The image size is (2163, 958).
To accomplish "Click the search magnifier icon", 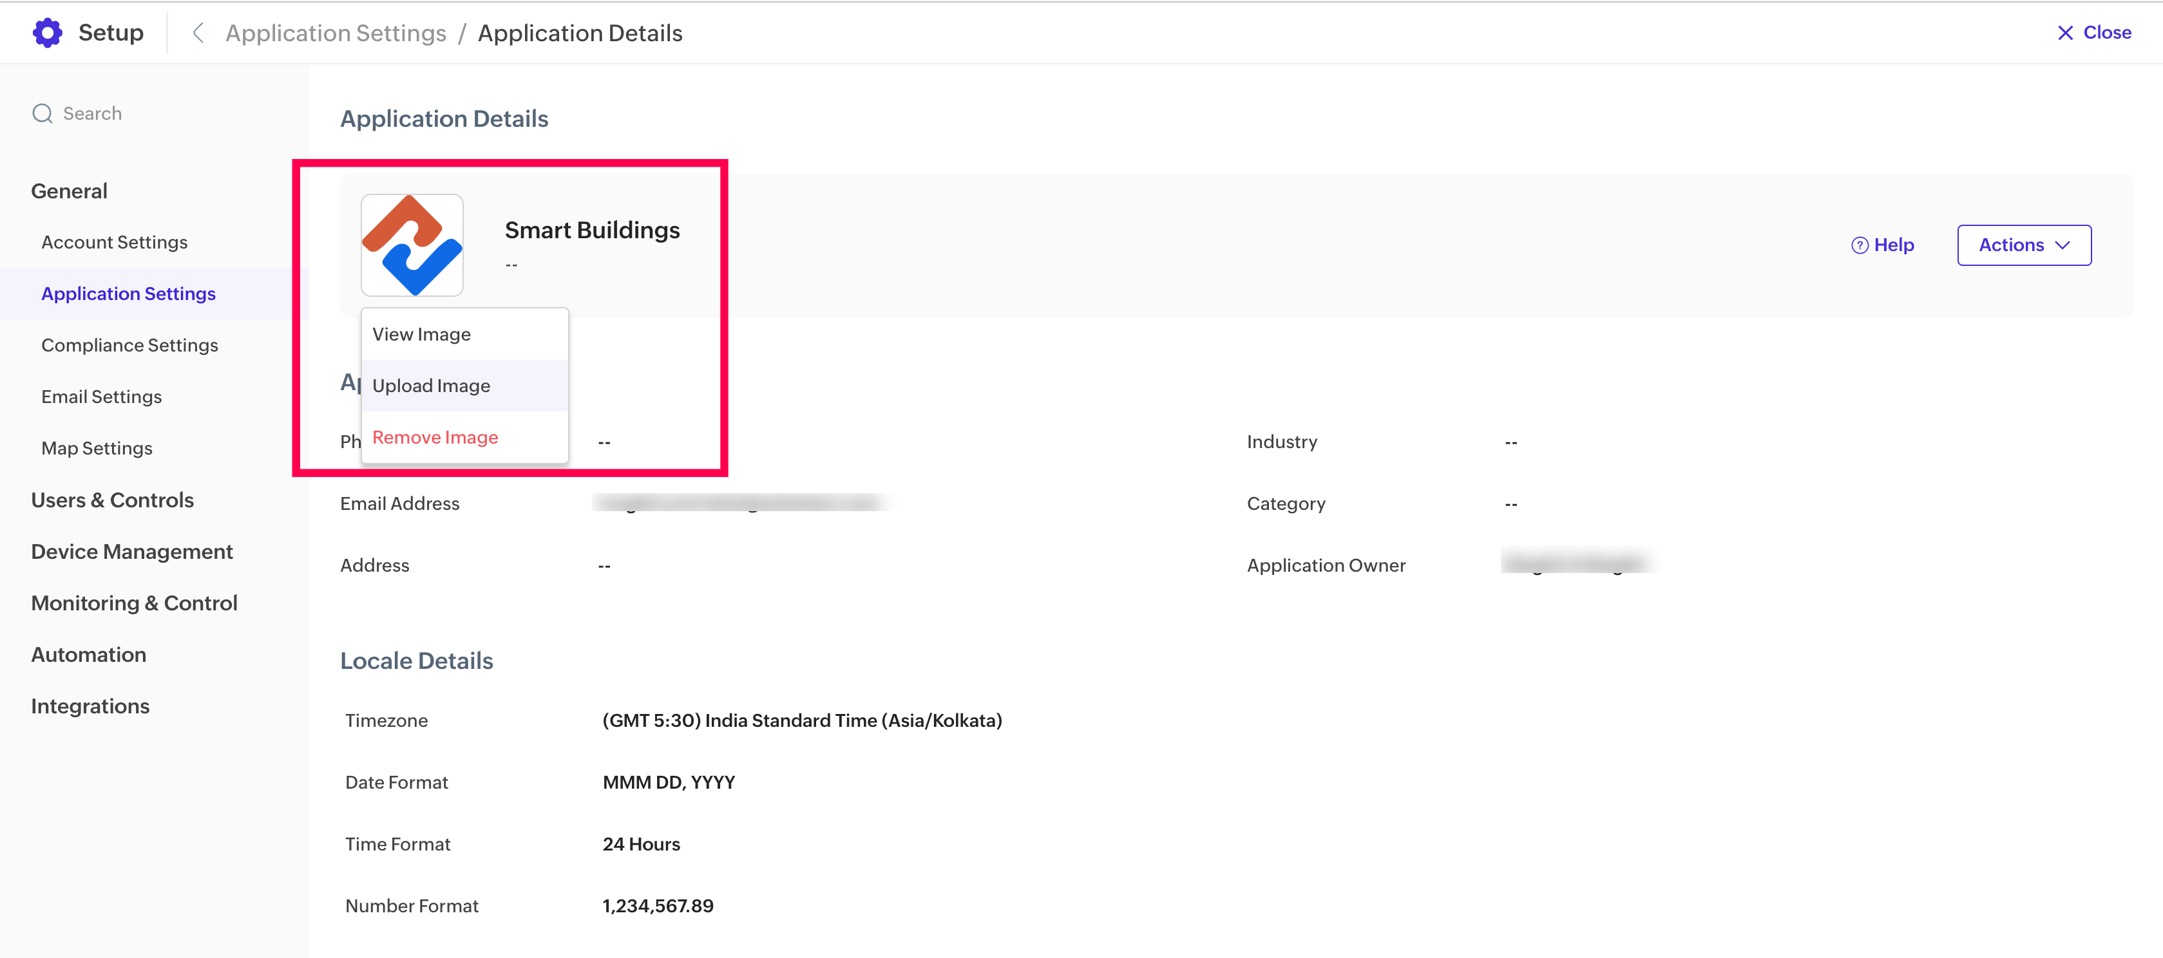I will click(x=42, y=113).
